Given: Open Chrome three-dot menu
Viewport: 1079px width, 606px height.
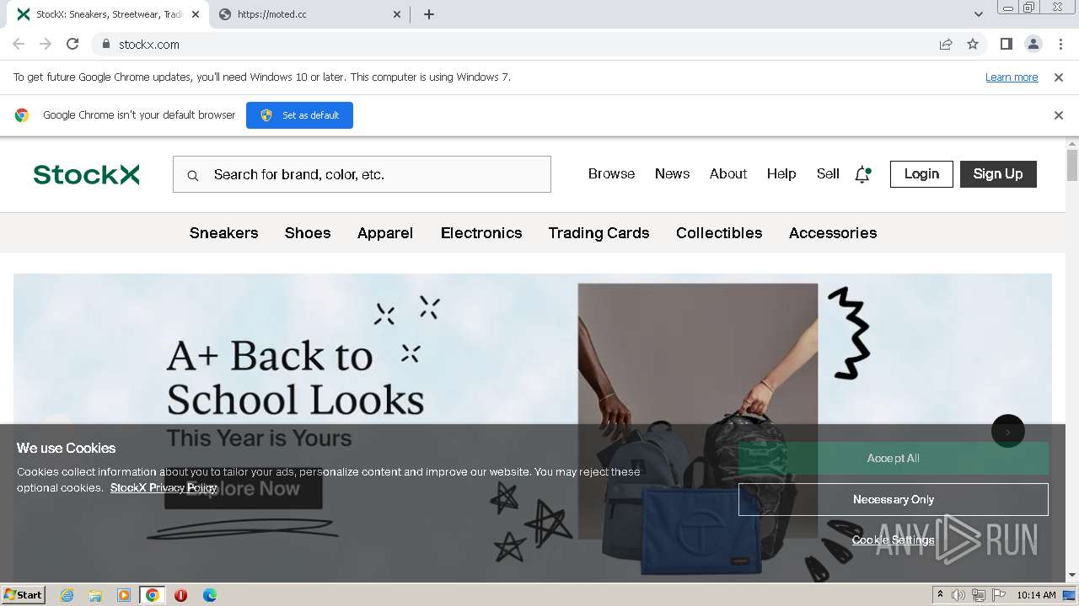Looking at the screenshot, I should (1060, 44).
